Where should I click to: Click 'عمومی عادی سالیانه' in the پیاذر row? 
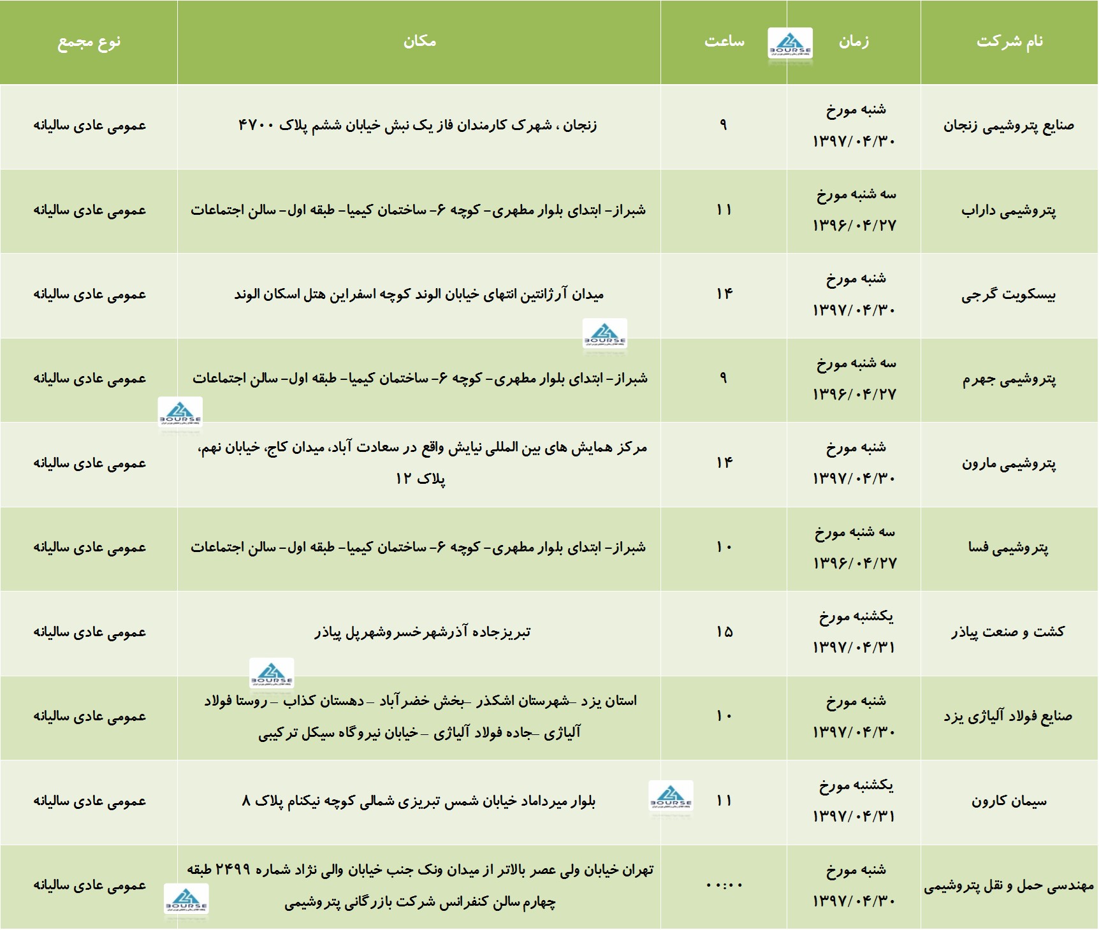pos(89,632)
